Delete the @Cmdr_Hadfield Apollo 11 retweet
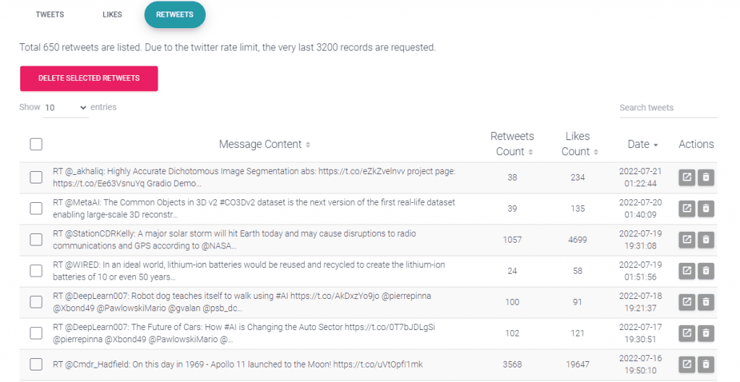The height and width of the screenshot is (382, 740). click(706, 364)
